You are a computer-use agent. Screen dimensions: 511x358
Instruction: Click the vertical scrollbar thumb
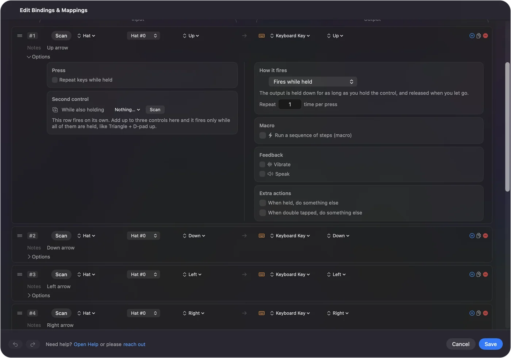click(x=507, y=127)
